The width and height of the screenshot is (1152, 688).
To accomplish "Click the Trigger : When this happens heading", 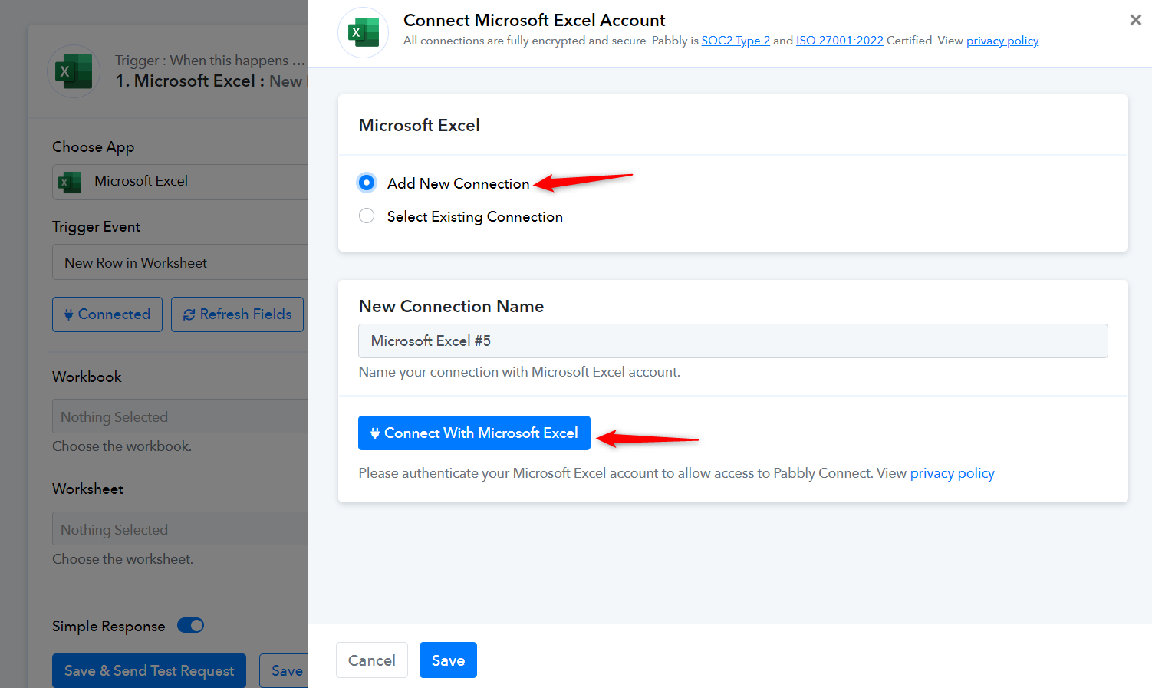I will tap(210, 61).
